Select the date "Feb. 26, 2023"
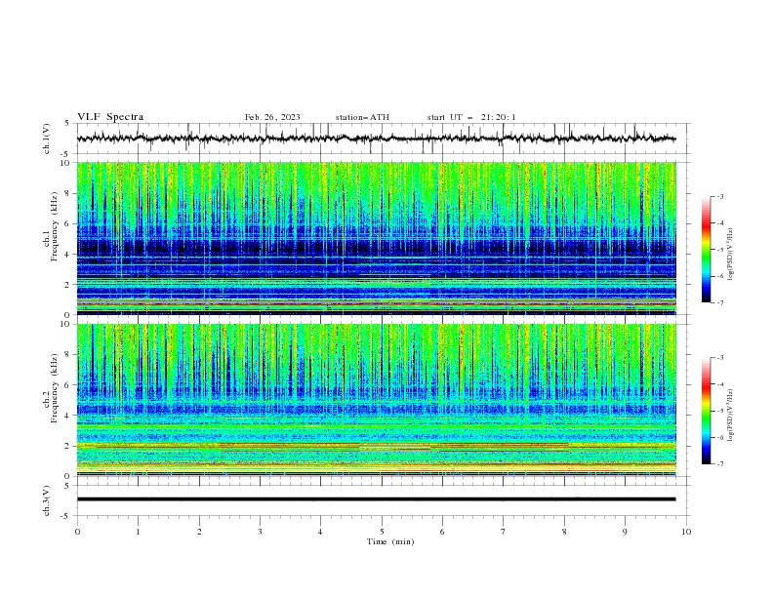 272,117
